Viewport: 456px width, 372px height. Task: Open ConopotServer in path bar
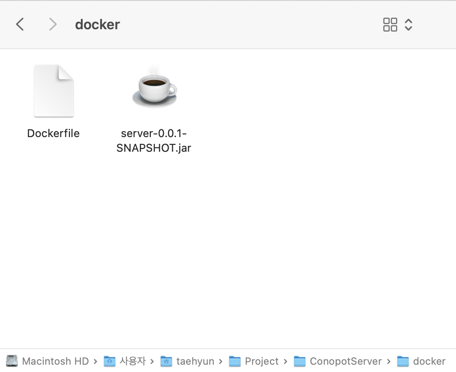click(345, 361)
